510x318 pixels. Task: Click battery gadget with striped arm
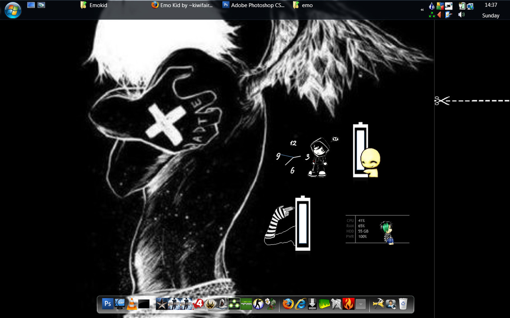(x=288, y=224)
